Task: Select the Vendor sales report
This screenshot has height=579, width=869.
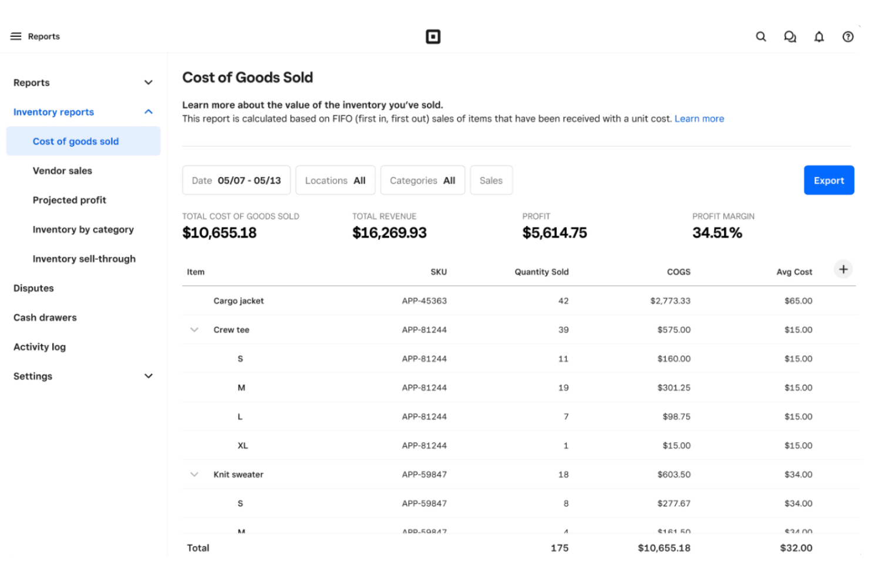Action: (62, 171)
